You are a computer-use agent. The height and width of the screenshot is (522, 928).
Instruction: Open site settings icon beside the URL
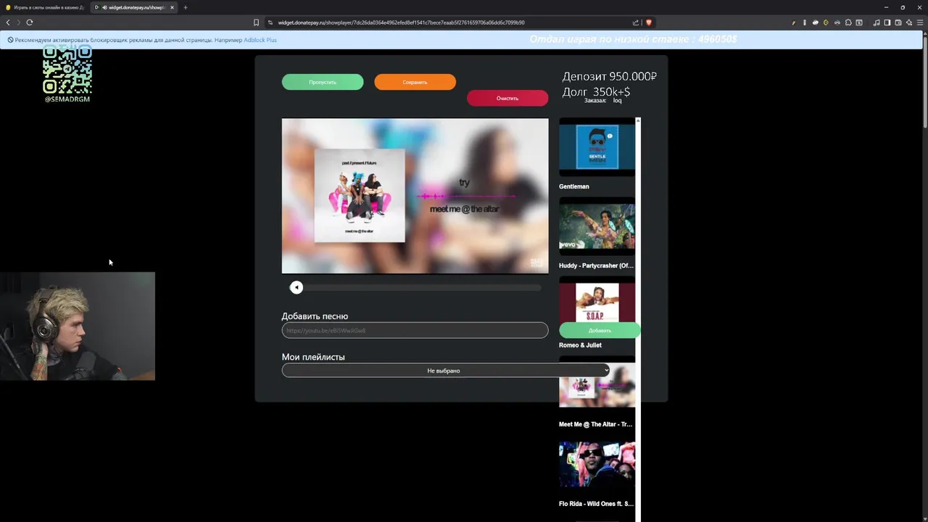[x=270, y=22]
